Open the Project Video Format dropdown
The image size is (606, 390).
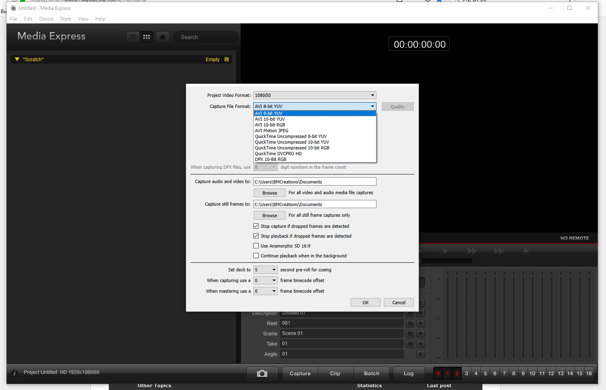pos(314,95)
